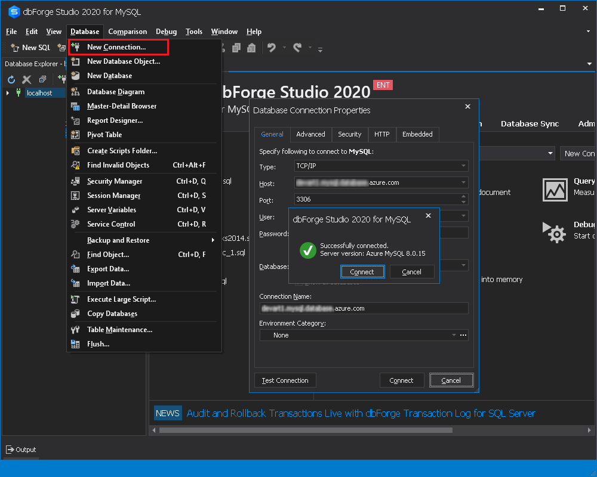Click the Table Maintenance wrench icon

tap(75, 330)
